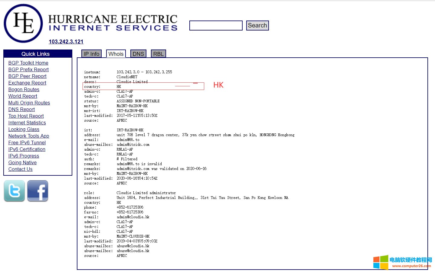Click phone value +852-61725306

coord(130,207)
